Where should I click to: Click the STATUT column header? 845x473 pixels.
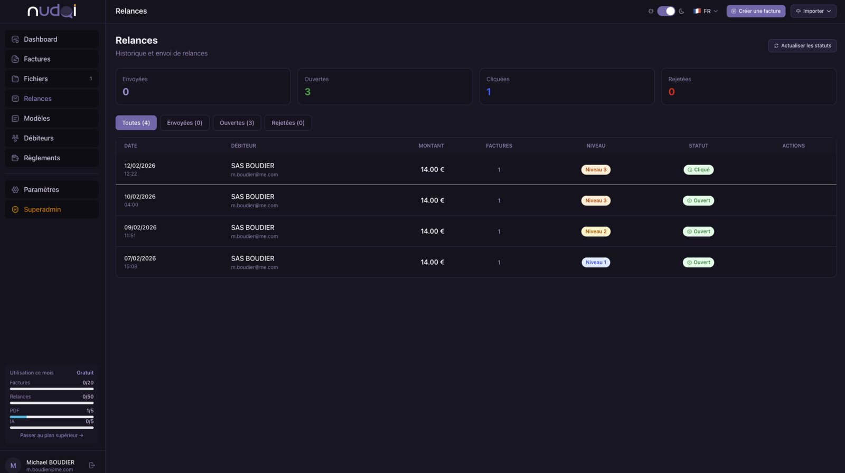[698, 146]
